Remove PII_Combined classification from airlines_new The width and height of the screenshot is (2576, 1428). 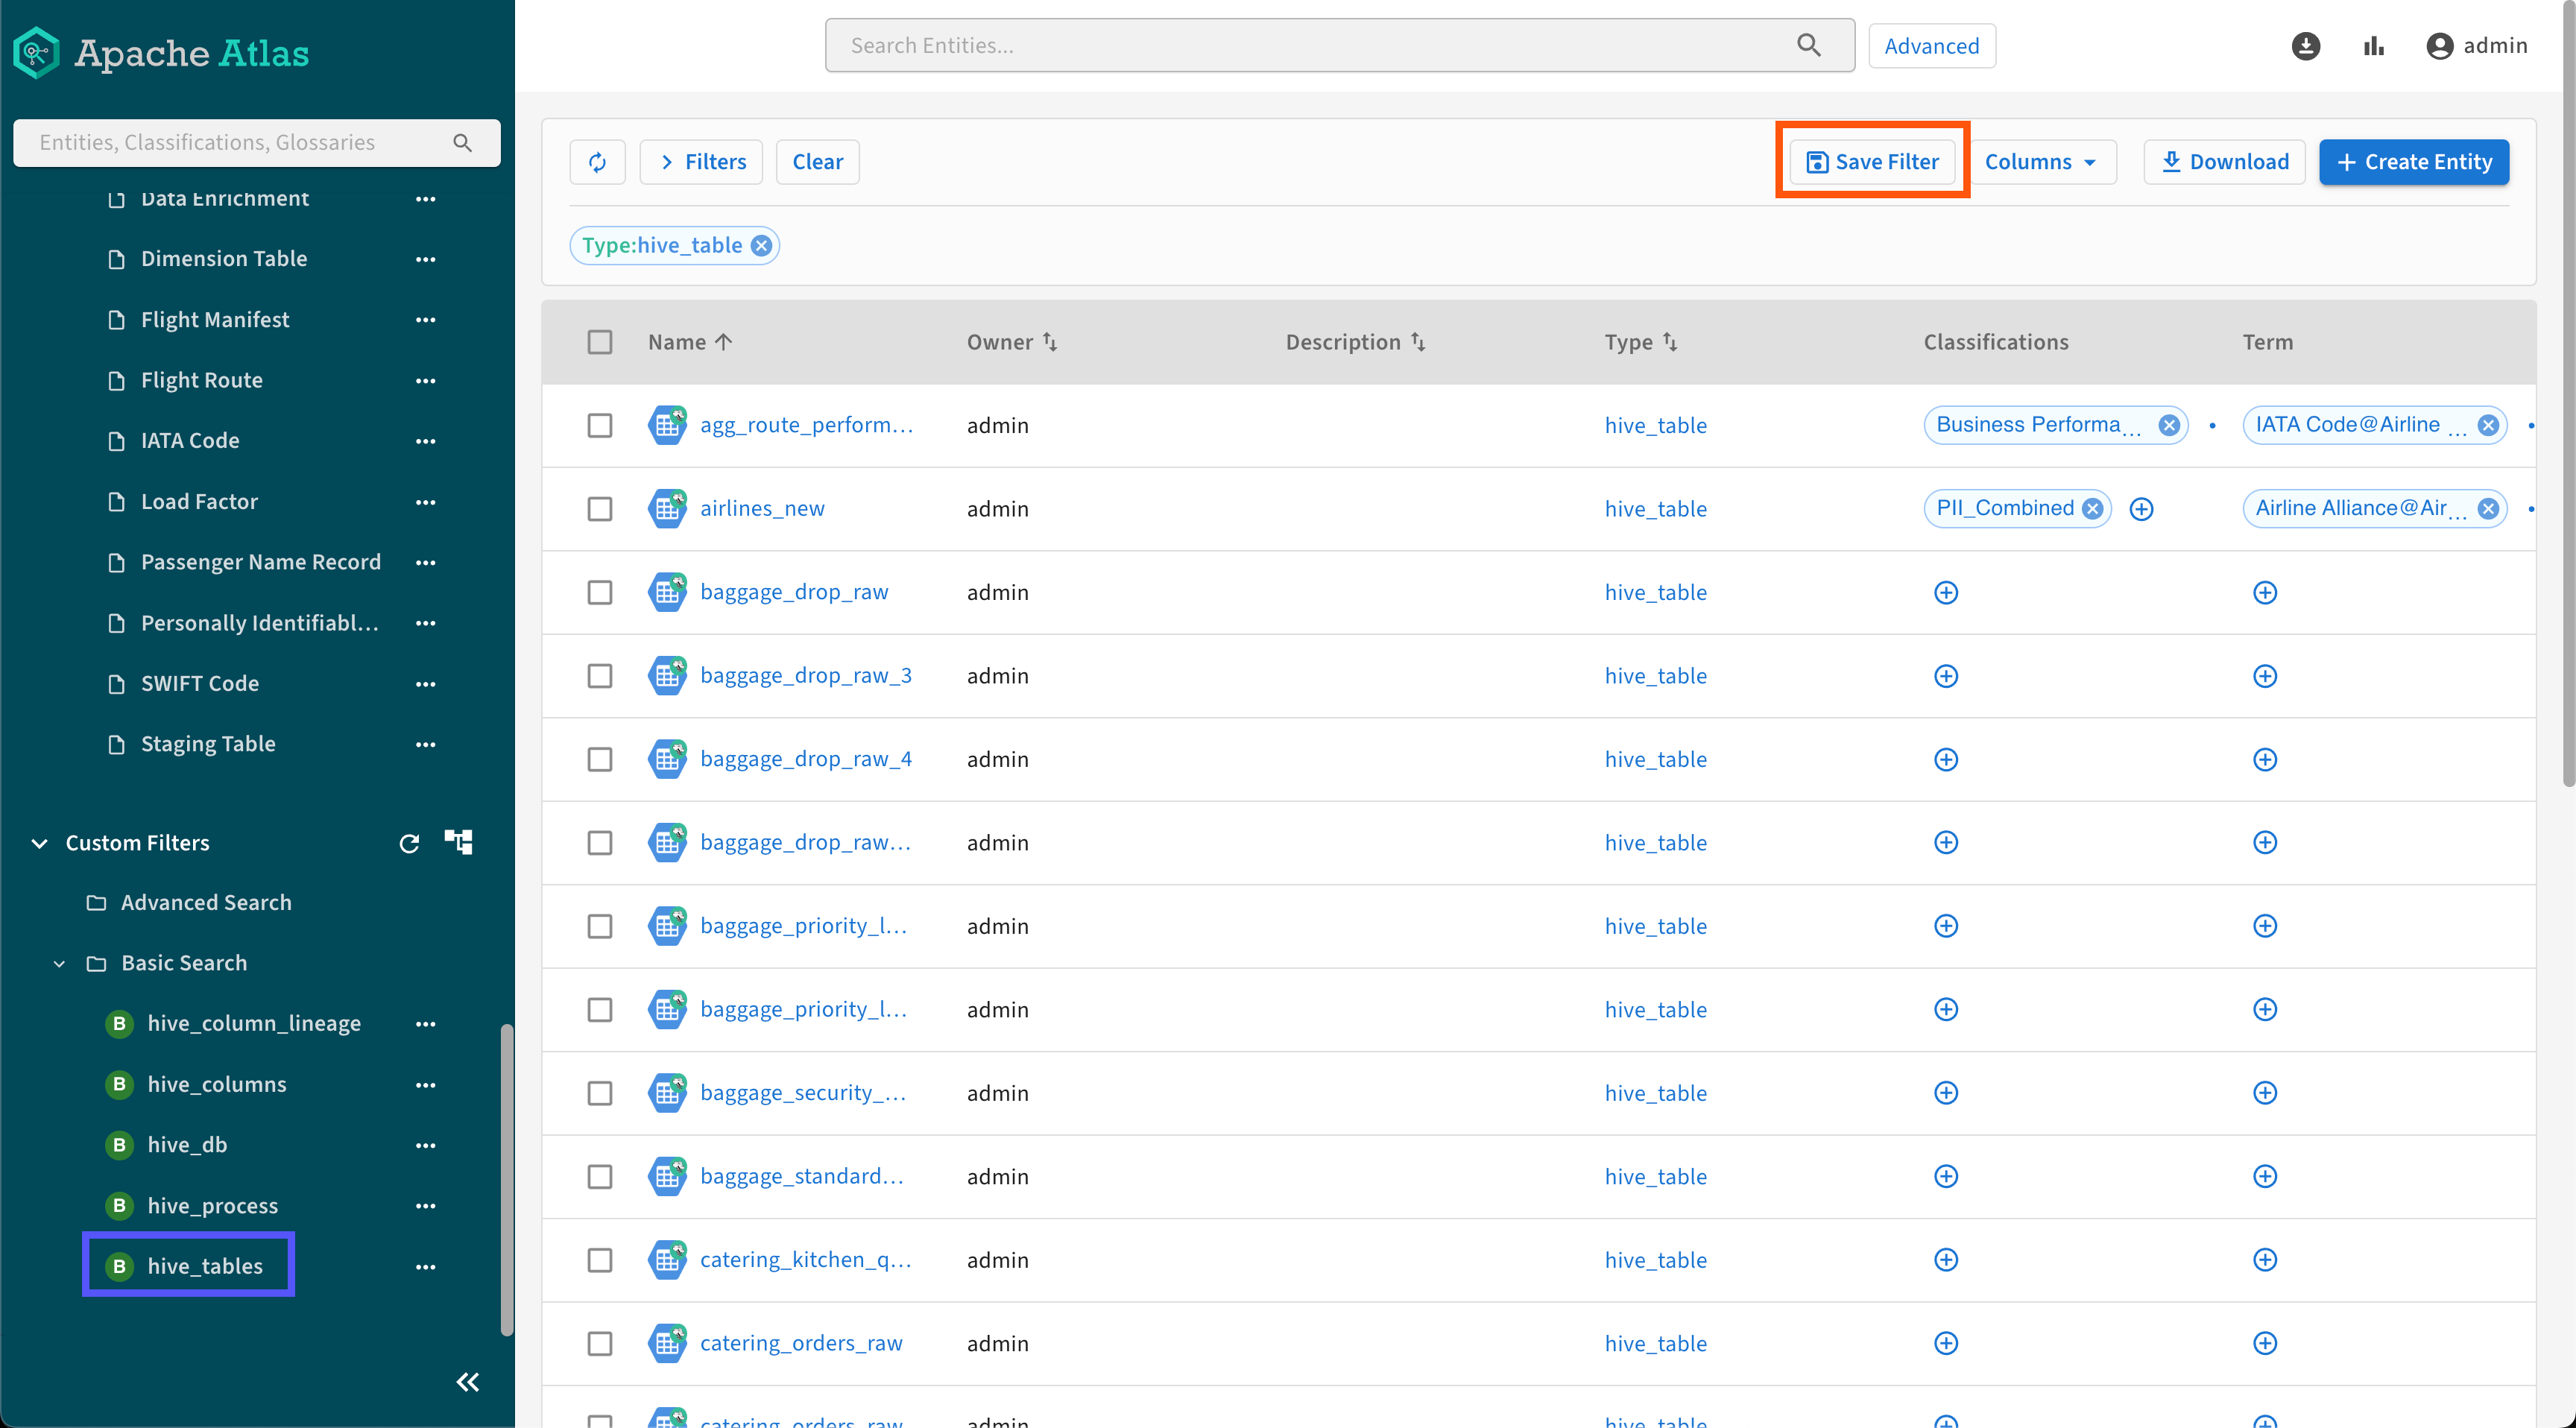[2092, 509]
